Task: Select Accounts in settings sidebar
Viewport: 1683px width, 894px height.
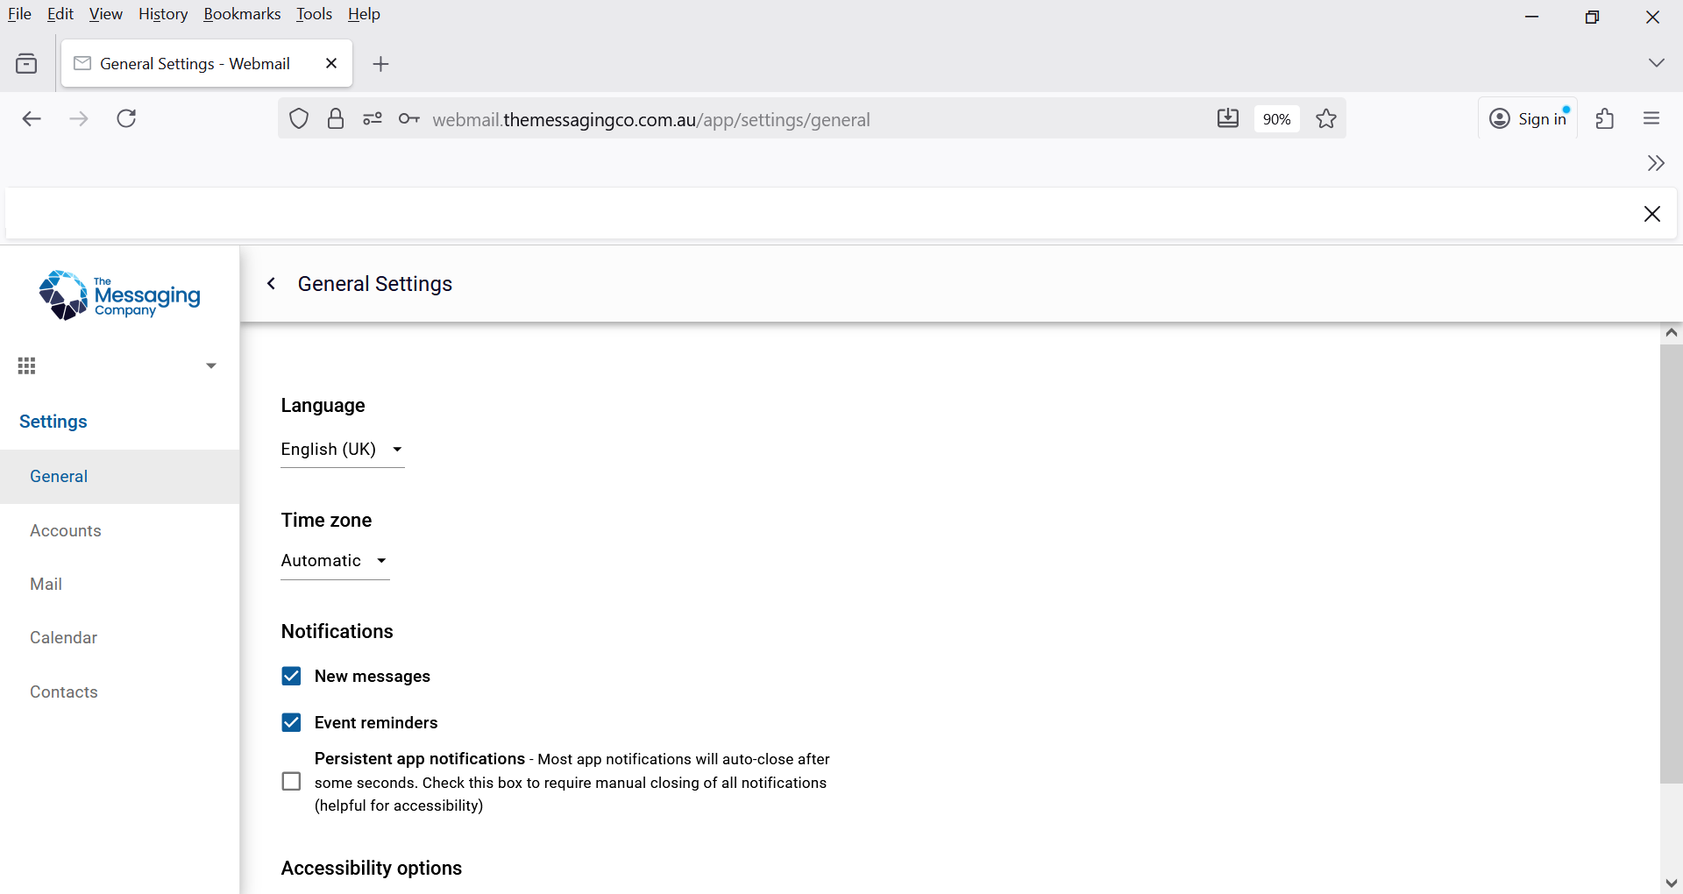Action: coord(66,530)
